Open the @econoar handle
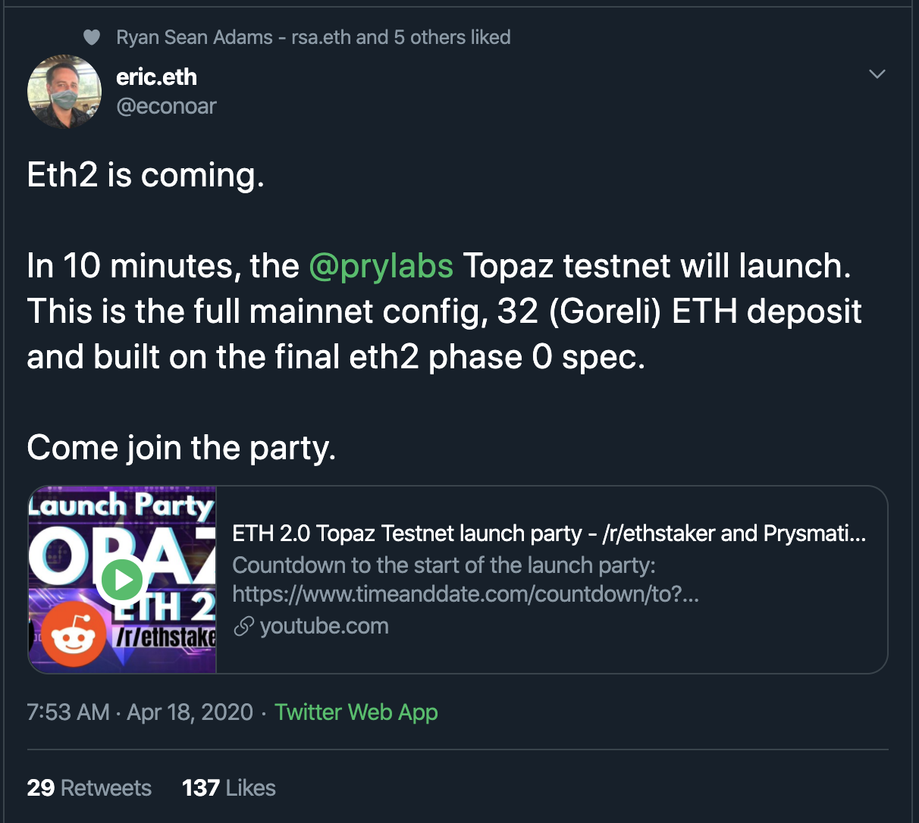The image size is (919, 823). click(166, 106)
